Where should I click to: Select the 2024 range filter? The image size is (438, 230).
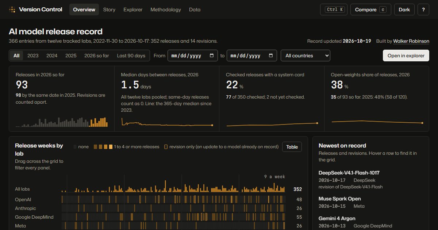point(52,55)
